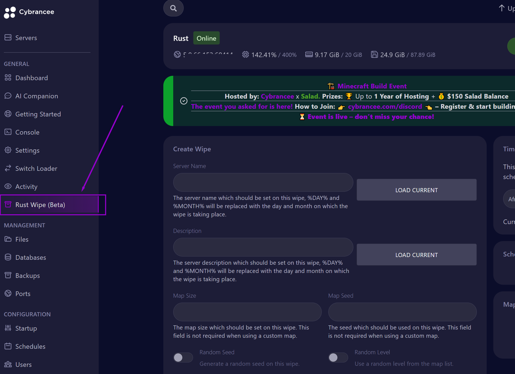Click the Getting Started lifebuoy icon
The width and height of the screenshot is (515, 374).
8,114
